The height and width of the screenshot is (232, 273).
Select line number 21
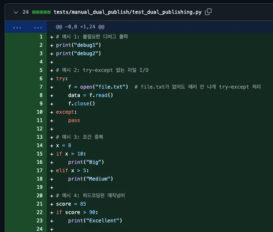pos(40,204)
